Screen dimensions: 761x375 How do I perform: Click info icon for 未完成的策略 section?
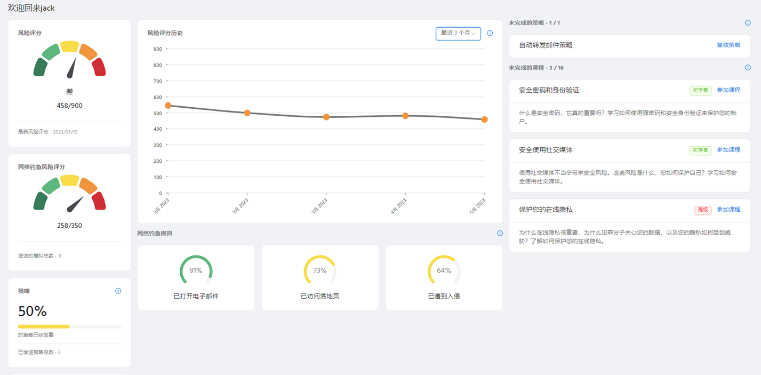click(x=748, y=23)
